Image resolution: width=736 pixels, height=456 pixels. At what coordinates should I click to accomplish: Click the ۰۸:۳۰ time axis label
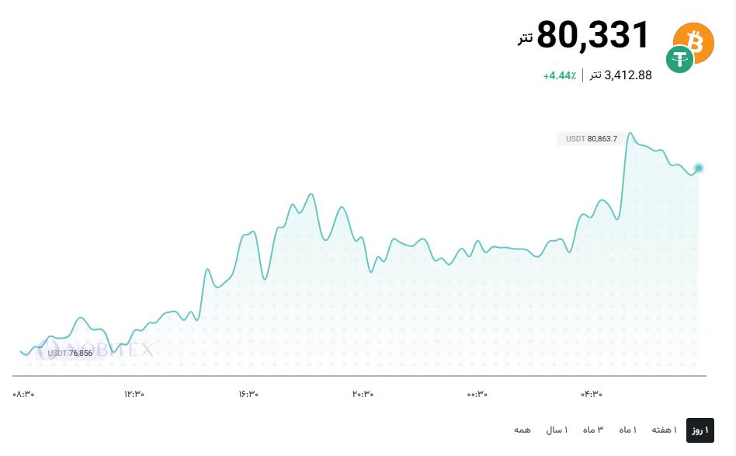point(23,394)
